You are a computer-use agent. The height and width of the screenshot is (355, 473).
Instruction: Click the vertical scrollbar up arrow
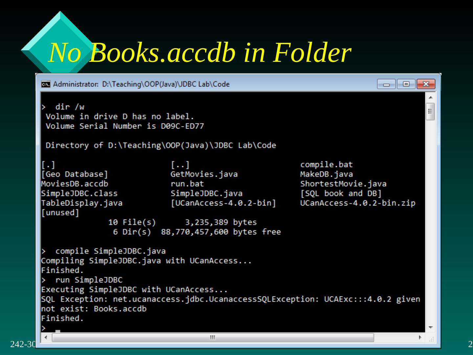430,97
